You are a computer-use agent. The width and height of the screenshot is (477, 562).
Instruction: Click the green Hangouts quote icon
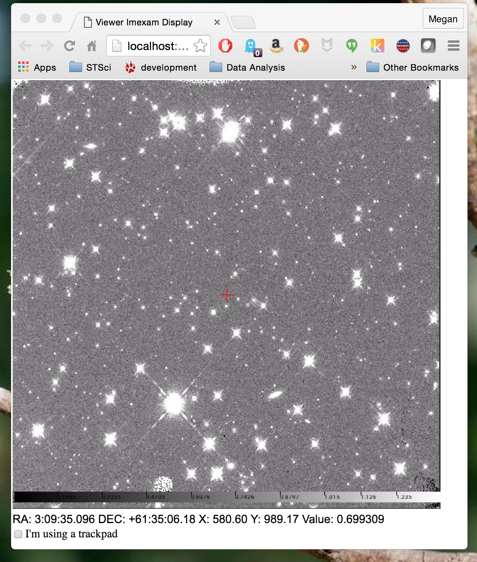351,46
